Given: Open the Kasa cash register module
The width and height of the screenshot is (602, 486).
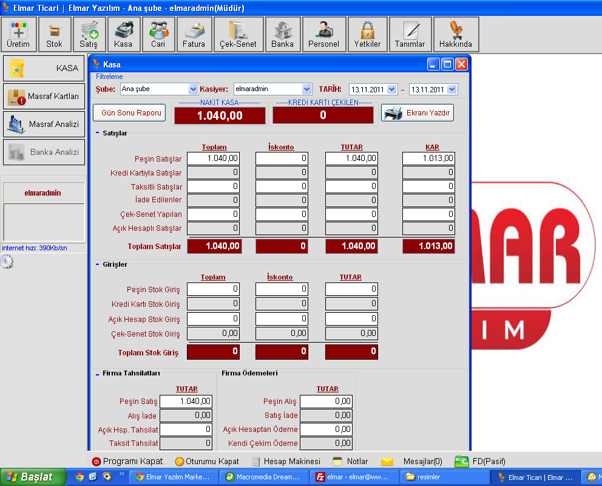Looking at the screenshot, I should (x=123, y=34).
